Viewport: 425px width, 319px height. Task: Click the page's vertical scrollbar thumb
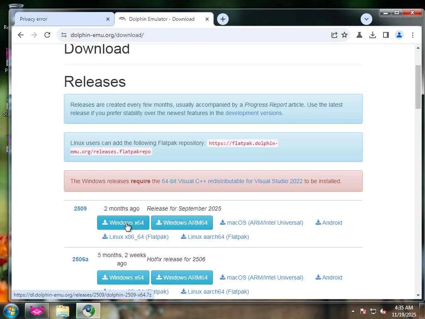pyautogui.click(x=418, y=87)
